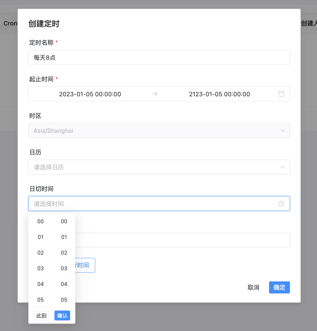Click the 取消 cancel button

click(x=253, y=287)
